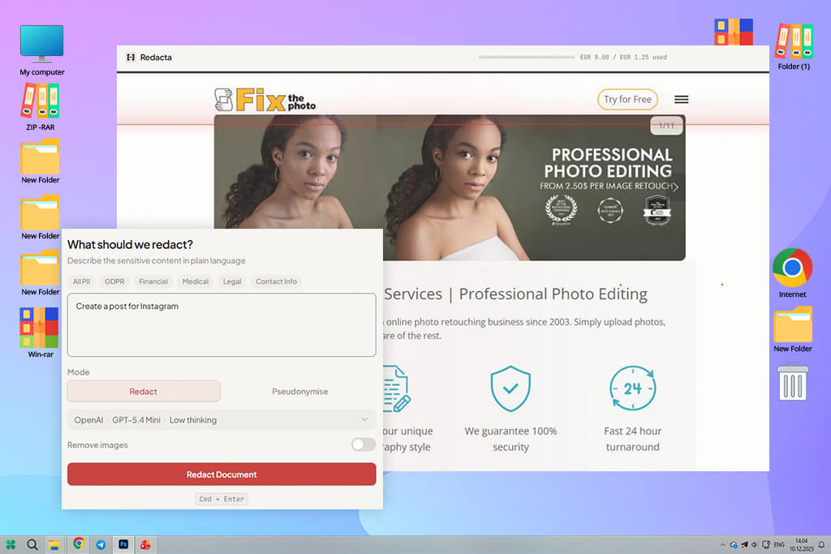The image size is (831, 554).
Task: Select the Financial preset chip
Action: point(153,281)
